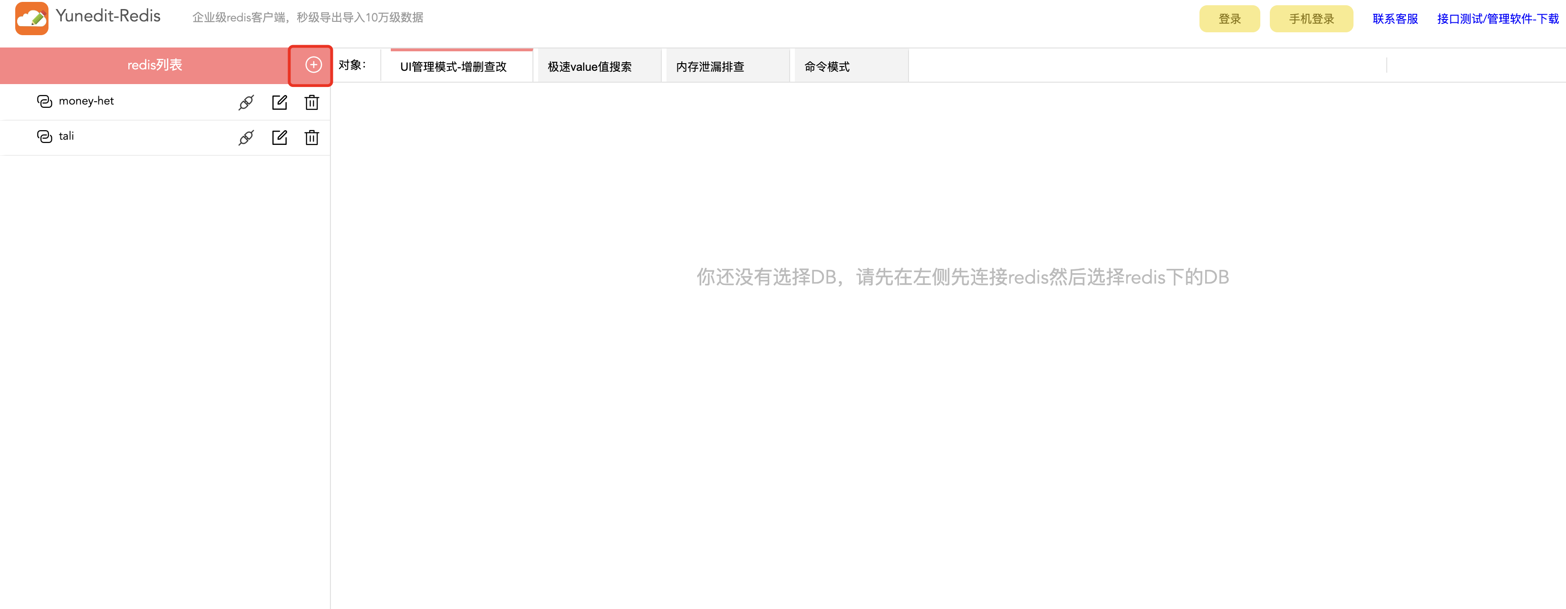The image size is (1566, 609).
Task: Switch to 命令模式 tab
Action: tap(827, 67)
